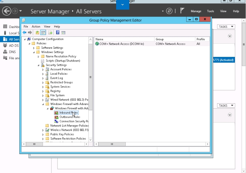Viewport: 246px width, 173px height.
Task: Select Software Restriction Policies tree item
Action: 68,139
